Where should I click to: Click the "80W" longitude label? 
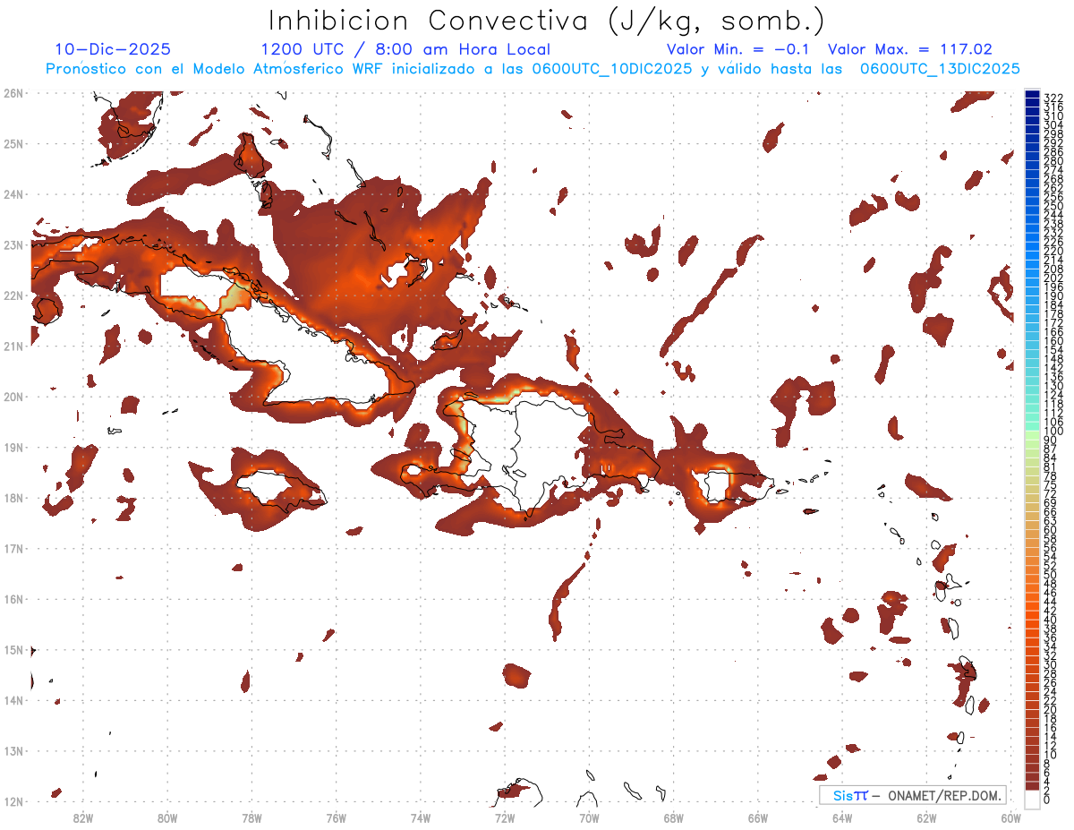(x=167, y=817)
